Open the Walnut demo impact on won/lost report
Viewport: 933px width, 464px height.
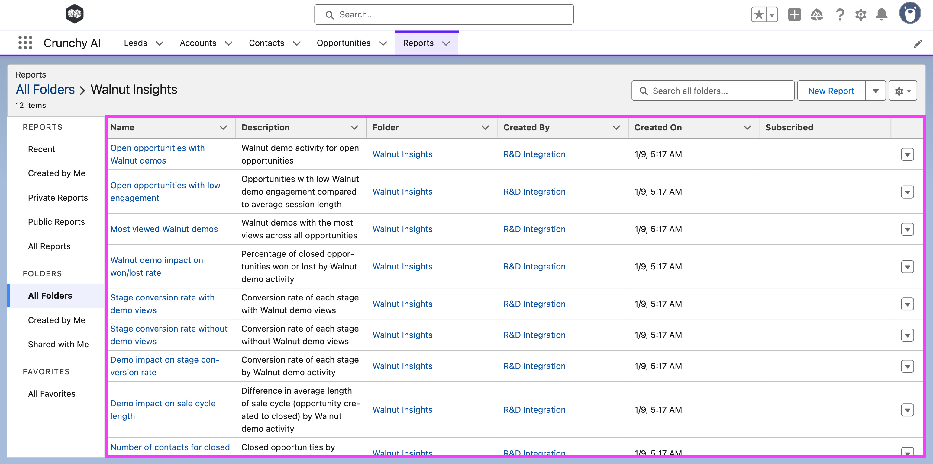[x=157, y=266]
